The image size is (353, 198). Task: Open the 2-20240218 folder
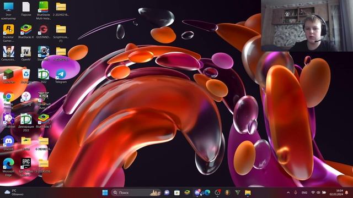pyautogui.click(x=61, y=9)
